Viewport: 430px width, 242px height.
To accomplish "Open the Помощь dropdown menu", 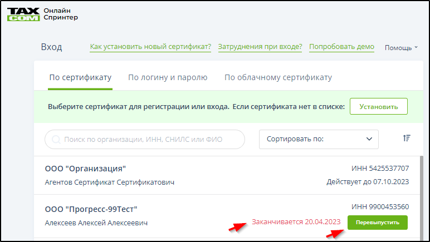I will (400, 48).
